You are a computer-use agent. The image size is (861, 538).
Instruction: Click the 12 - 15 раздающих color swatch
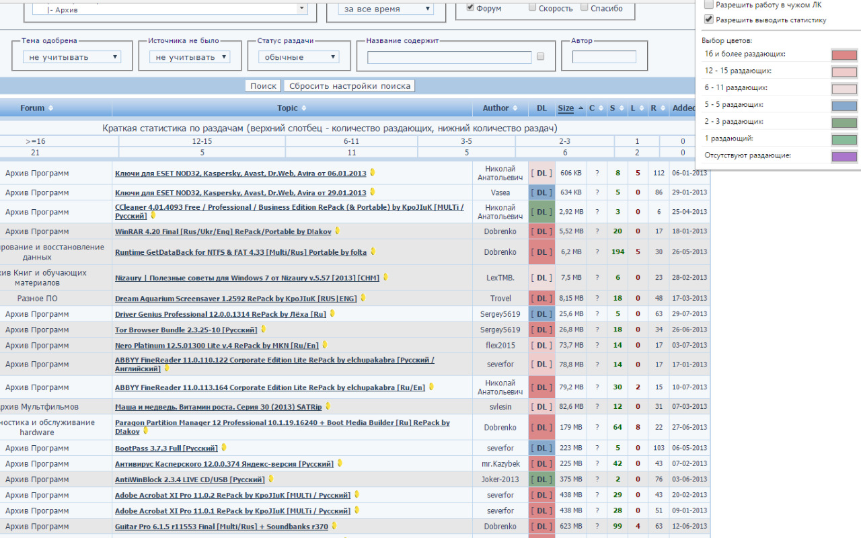(x=844, y=72)
